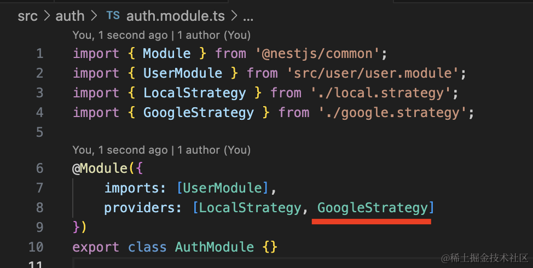Click the TS file icon in breadcrumb
This screenshot has height=268, width=533.
(113, 15)
